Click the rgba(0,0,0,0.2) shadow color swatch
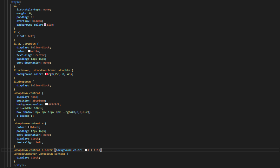Image resolution: width=280 pixels, height=168 pixels. pyautogui.click(x=64, y=112)
